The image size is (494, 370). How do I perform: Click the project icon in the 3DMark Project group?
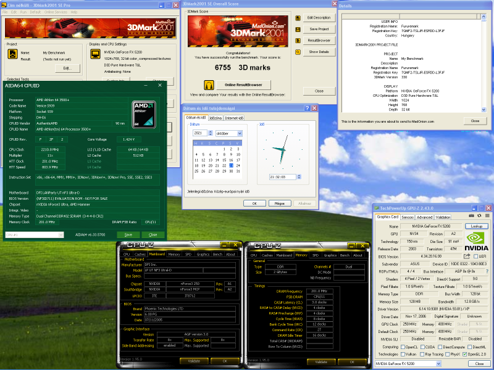click(x=12, y=54)
